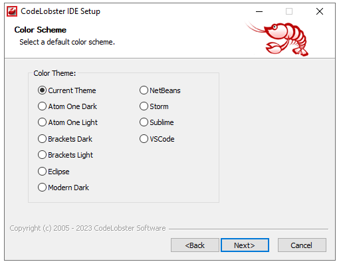Choose the Modern Dark theme
Viewport: 339px width, 262px height.
(x=63, y=188)
